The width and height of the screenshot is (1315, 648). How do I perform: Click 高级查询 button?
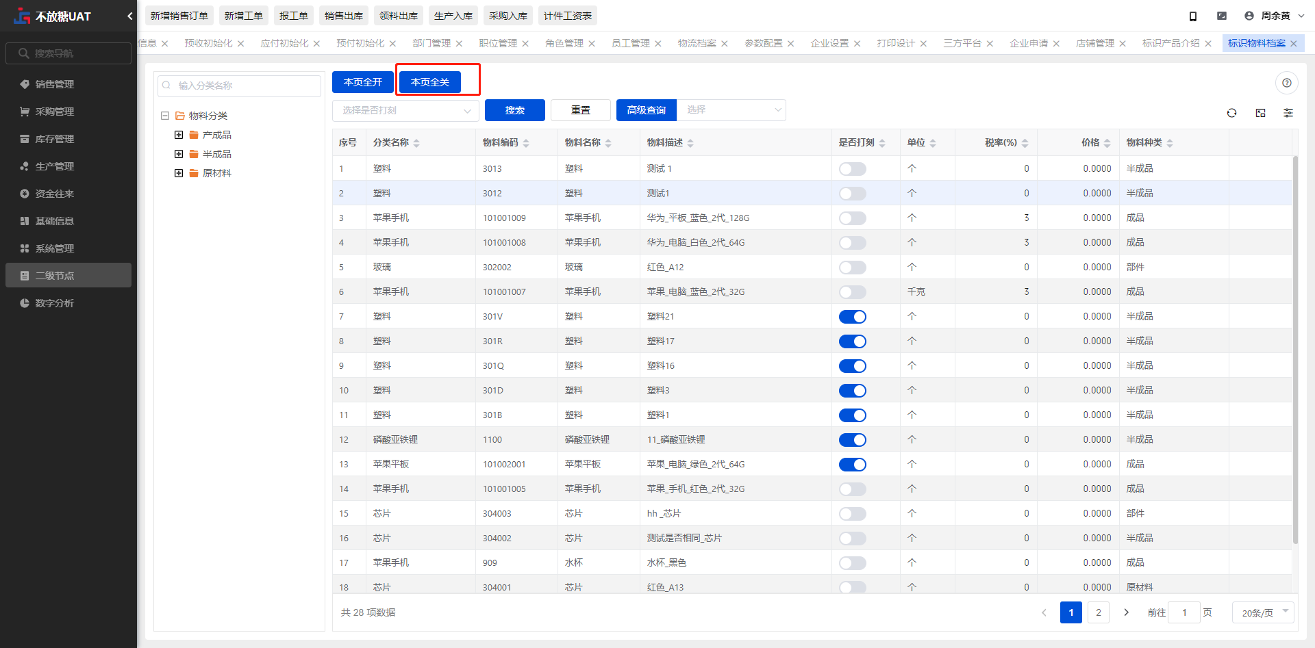[x=647, y=110]
